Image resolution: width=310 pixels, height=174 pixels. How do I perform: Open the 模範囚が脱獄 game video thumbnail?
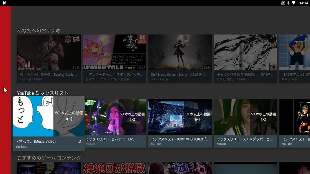coord(115,168)
